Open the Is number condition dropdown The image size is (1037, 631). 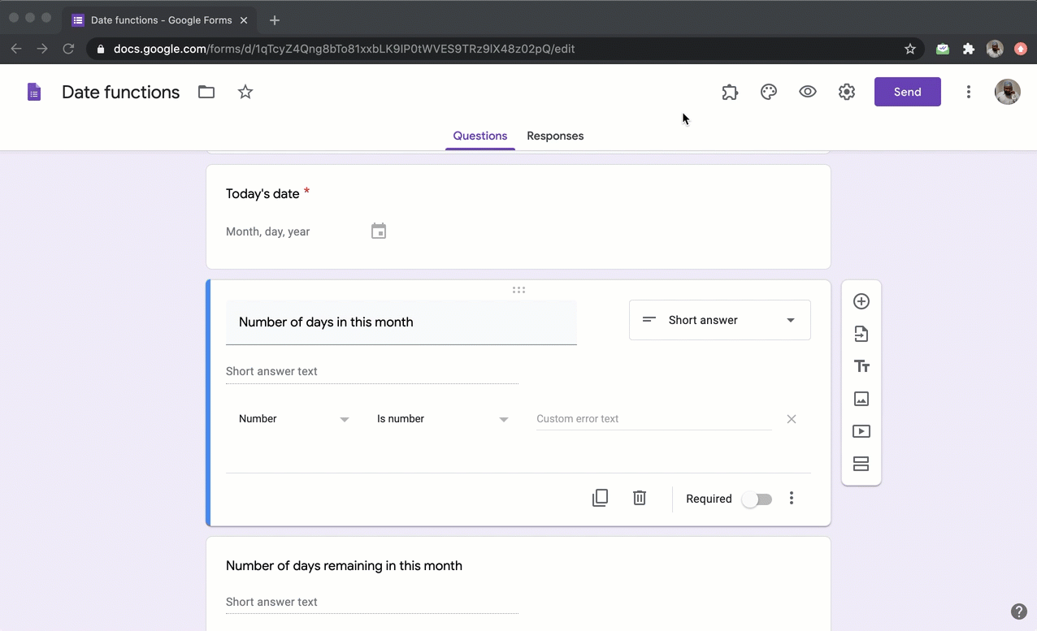coord(443,418)
